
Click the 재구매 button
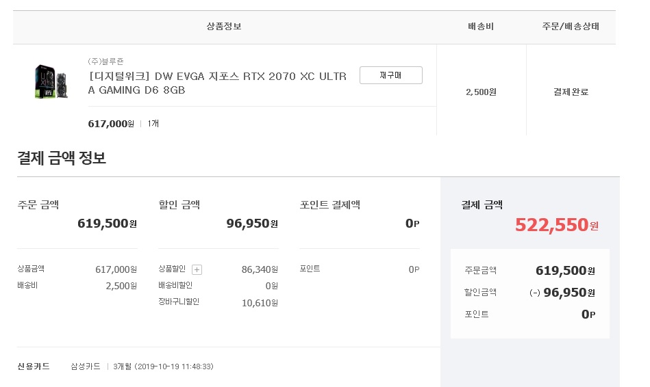(390, 75)
